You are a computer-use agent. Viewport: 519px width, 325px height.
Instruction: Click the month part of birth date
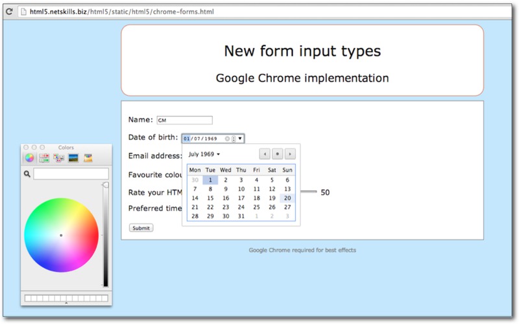(x=197, y=139)
